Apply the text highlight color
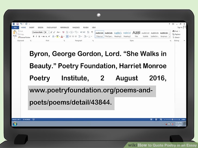The width and height of the screenshot is (198, 148). point(57,36)
